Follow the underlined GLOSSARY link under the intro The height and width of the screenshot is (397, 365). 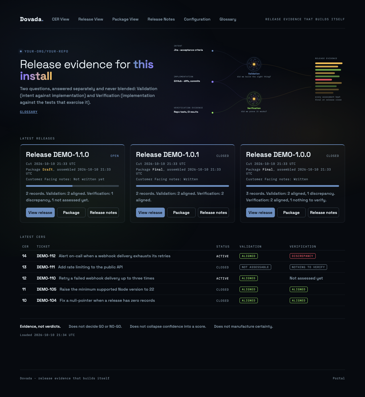29,112
